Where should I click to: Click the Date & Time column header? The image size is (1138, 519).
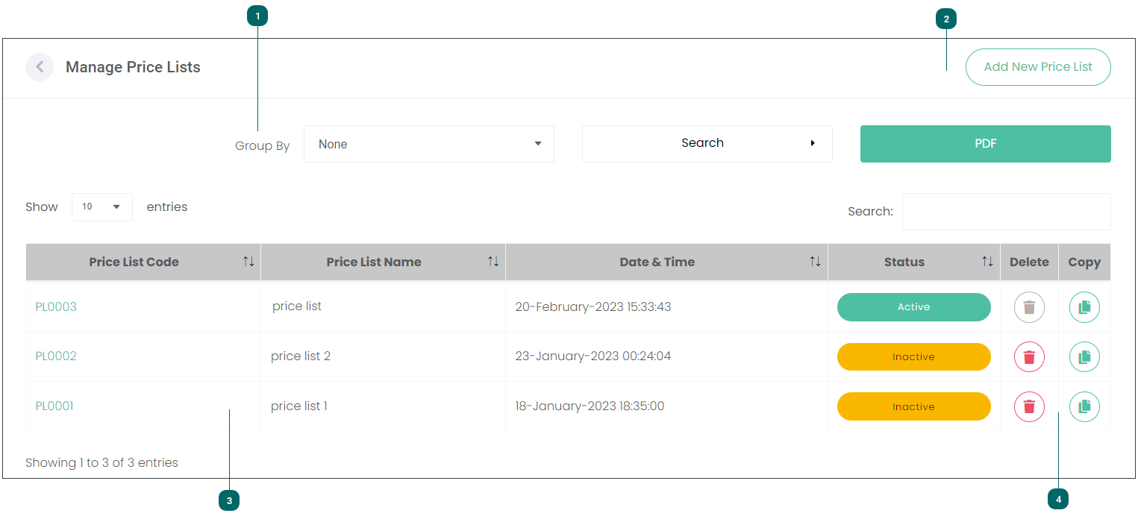667,262
